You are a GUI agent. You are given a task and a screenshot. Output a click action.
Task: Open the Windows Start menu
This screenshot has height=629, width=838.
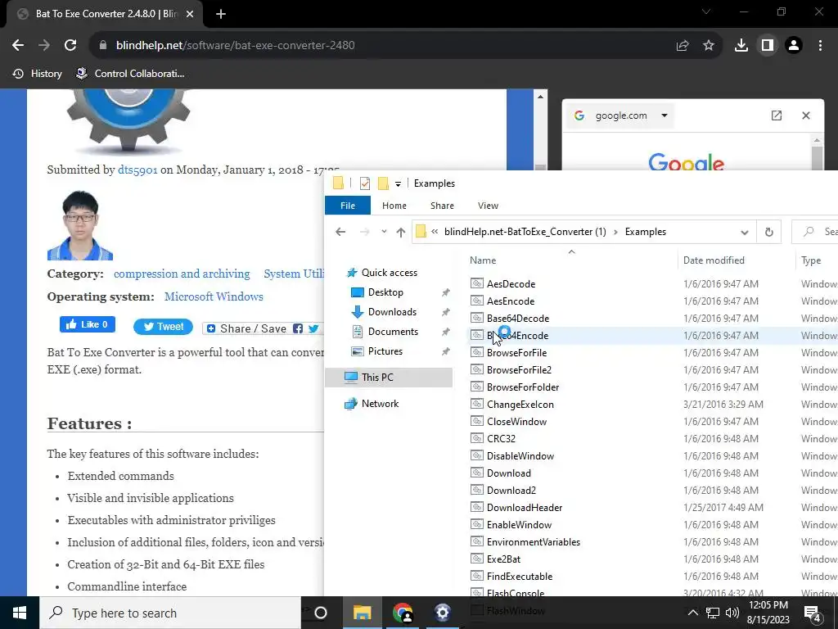tap(20, 613)
